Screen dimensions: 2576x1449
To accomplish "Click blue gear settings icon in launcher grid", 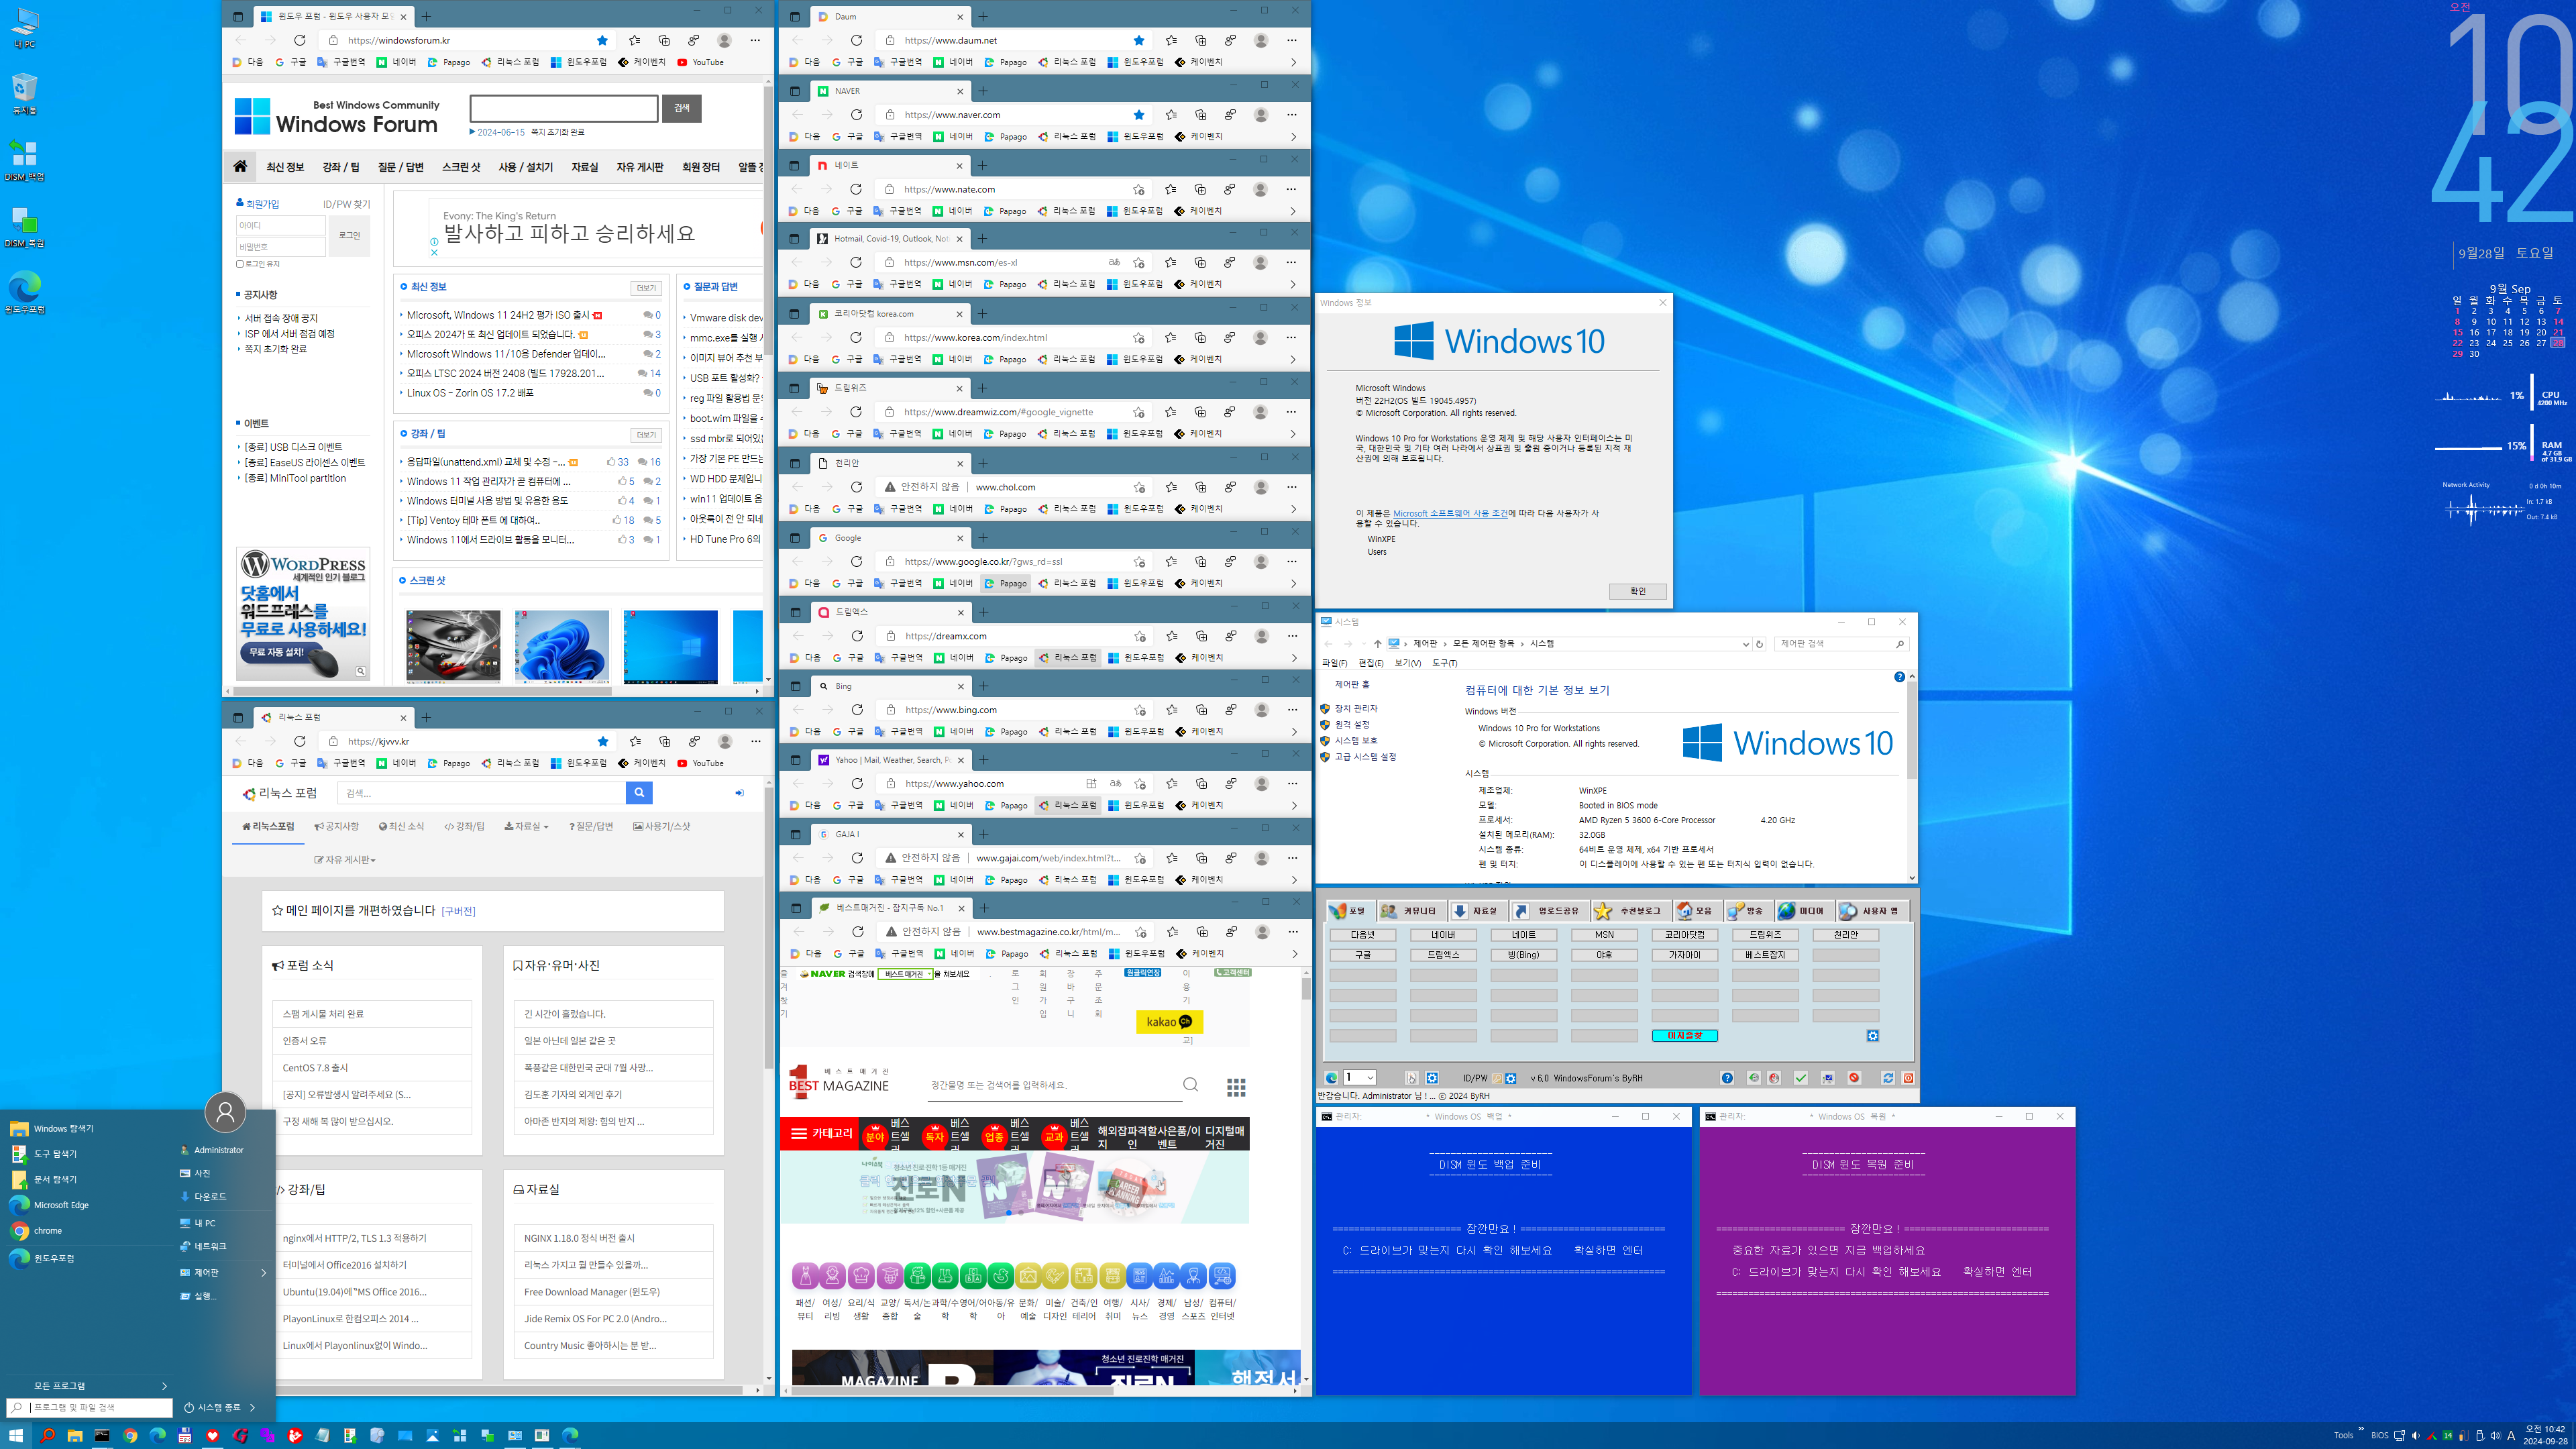I will pos(1873,1036).
